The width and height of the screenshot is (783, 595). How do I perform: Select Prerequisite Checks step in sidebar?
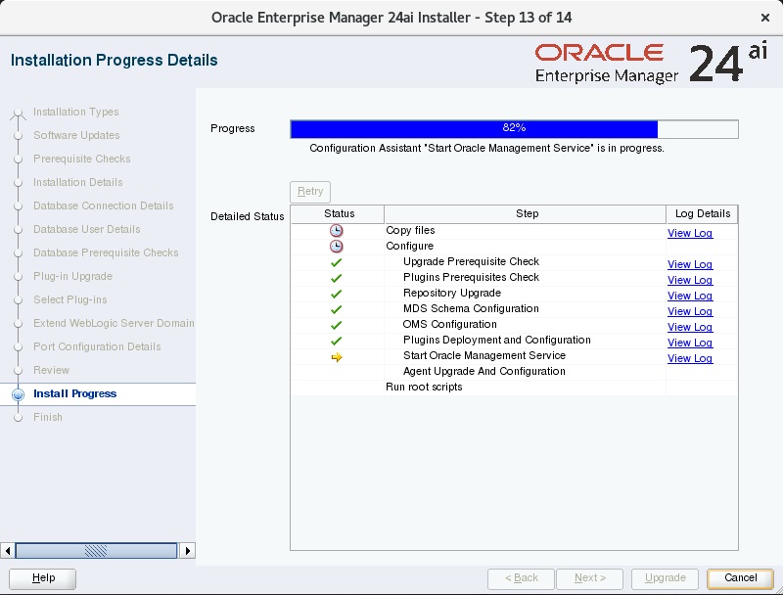[82, 159]
